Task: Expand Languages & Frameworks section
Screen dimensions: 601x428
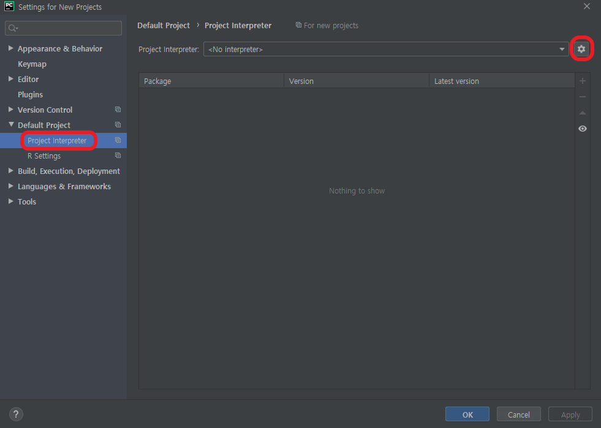Action: point(11,186)
